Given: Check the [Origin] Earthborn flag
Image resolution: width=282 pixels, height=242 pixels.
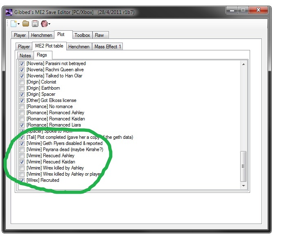Looking at the screenshot, I should (x=22, y=88).
